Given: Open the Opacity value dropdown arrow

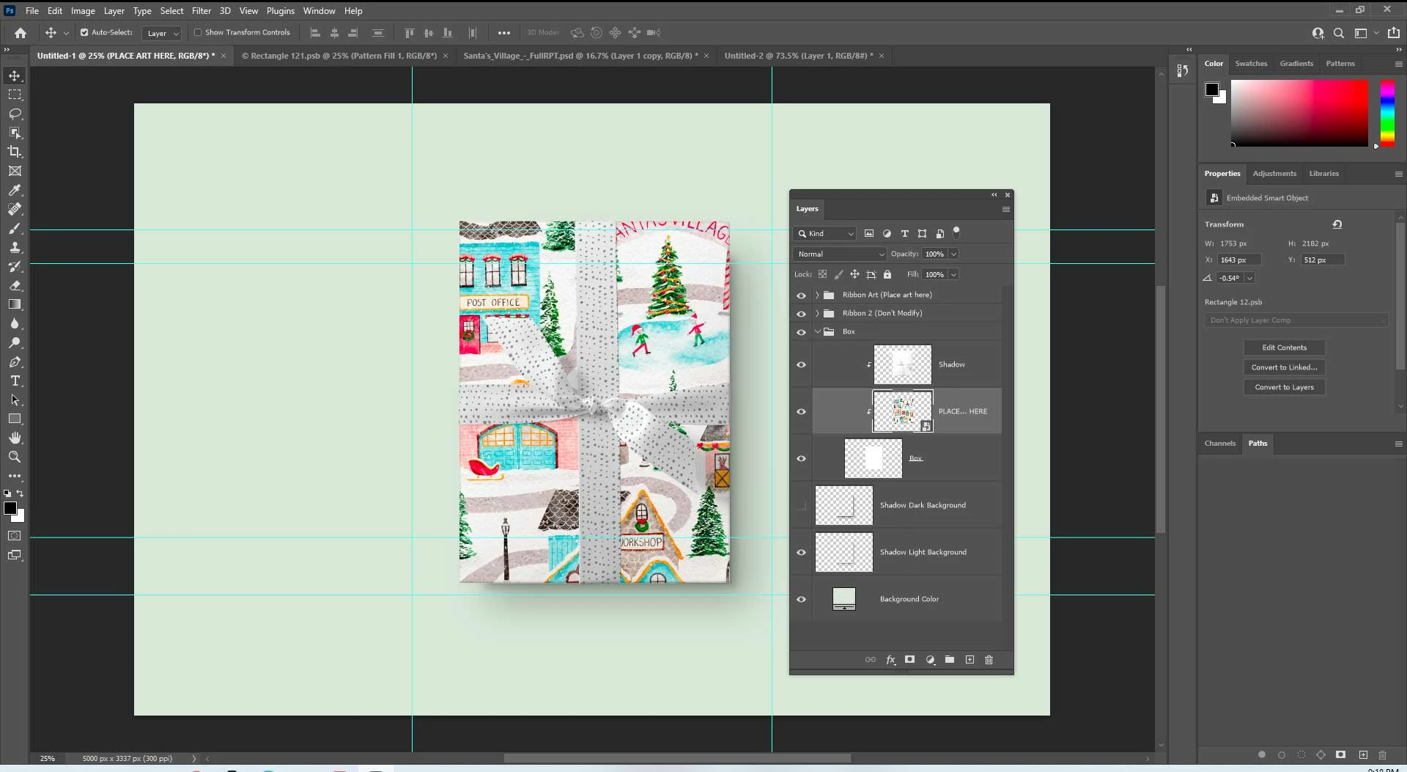Looking at the screenshot, I should tap(953, 254).
